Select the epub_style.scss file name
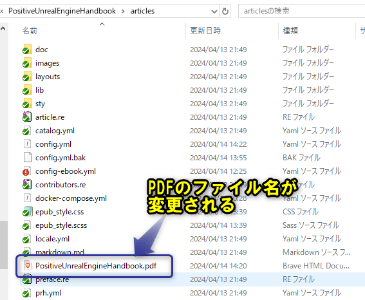Screen dimensions: 365x300 pyautogui.click(x=61, y=225)
